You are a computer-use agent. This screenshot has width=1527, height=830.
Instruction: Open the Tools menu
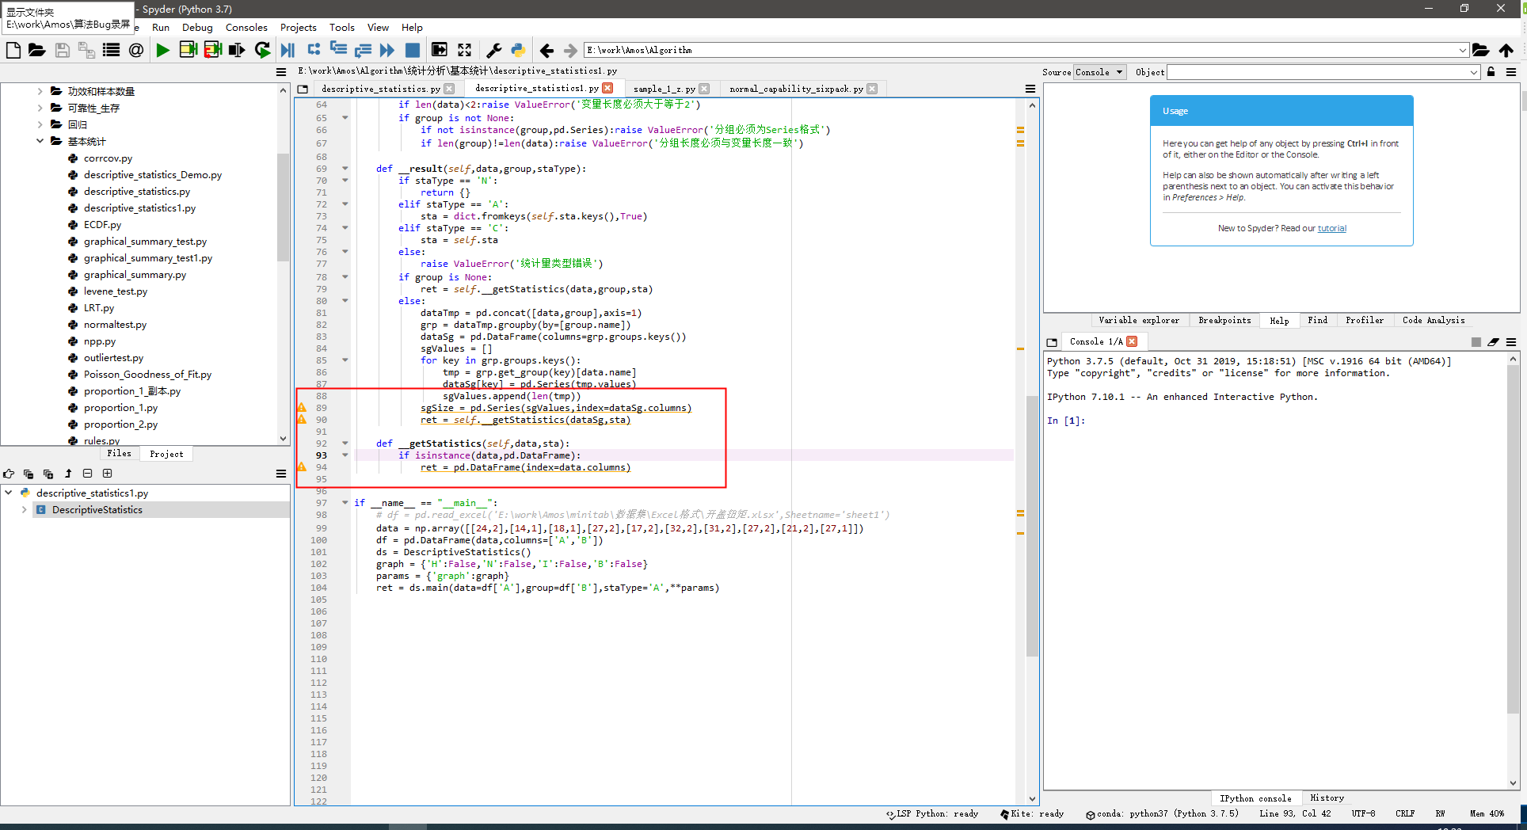pyautogui.click(x=342, y=27)
